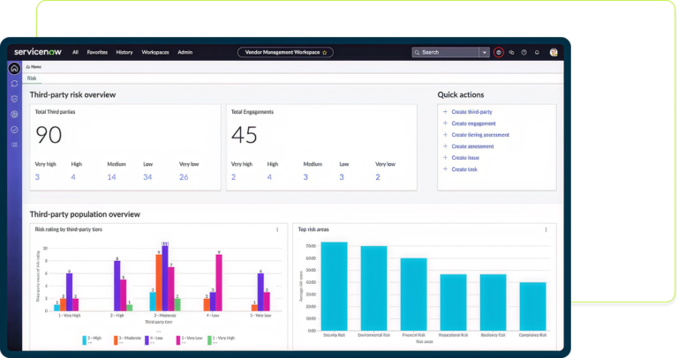678x358 pixels.
Task: Open the chat bubbles header icon
Action: click(511, 52)
